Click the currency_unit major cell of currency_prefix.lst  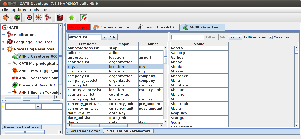coord(123,104)
